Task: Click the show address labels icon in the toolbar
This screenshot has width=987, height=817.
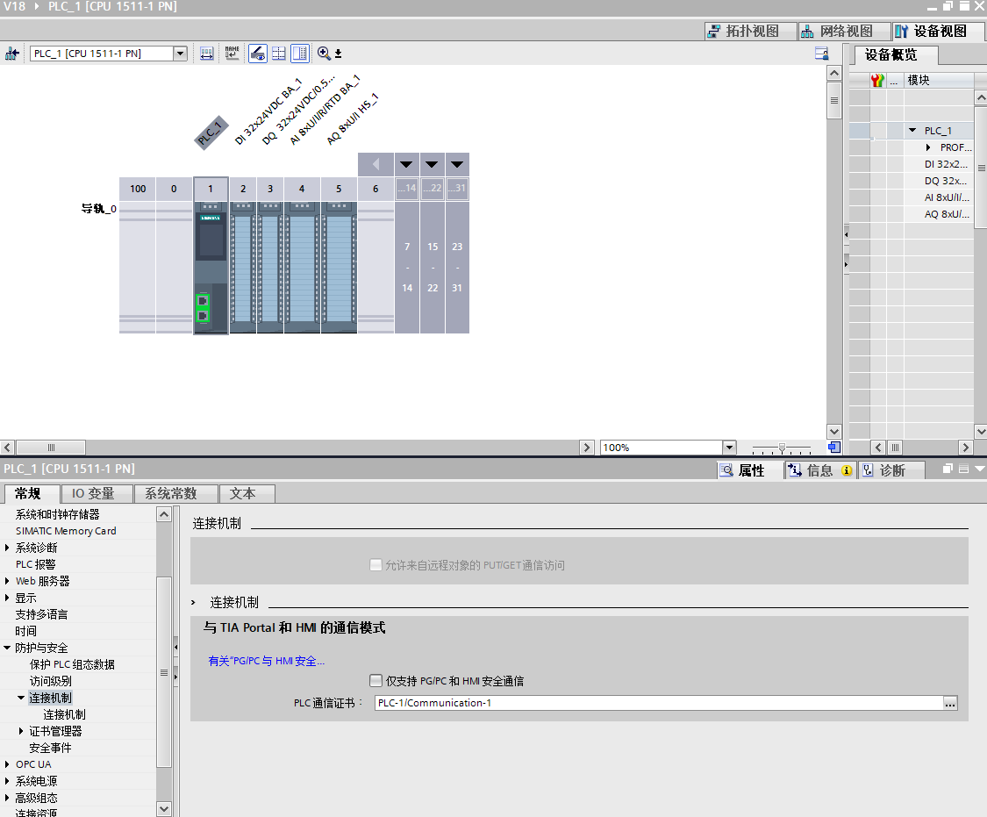Action: (206, 54)
